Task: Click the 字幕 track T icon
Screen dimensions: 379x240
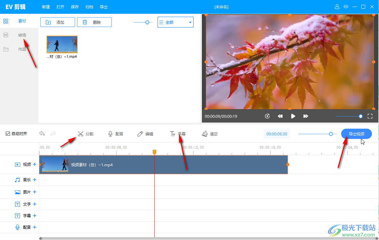Action: 17,216
